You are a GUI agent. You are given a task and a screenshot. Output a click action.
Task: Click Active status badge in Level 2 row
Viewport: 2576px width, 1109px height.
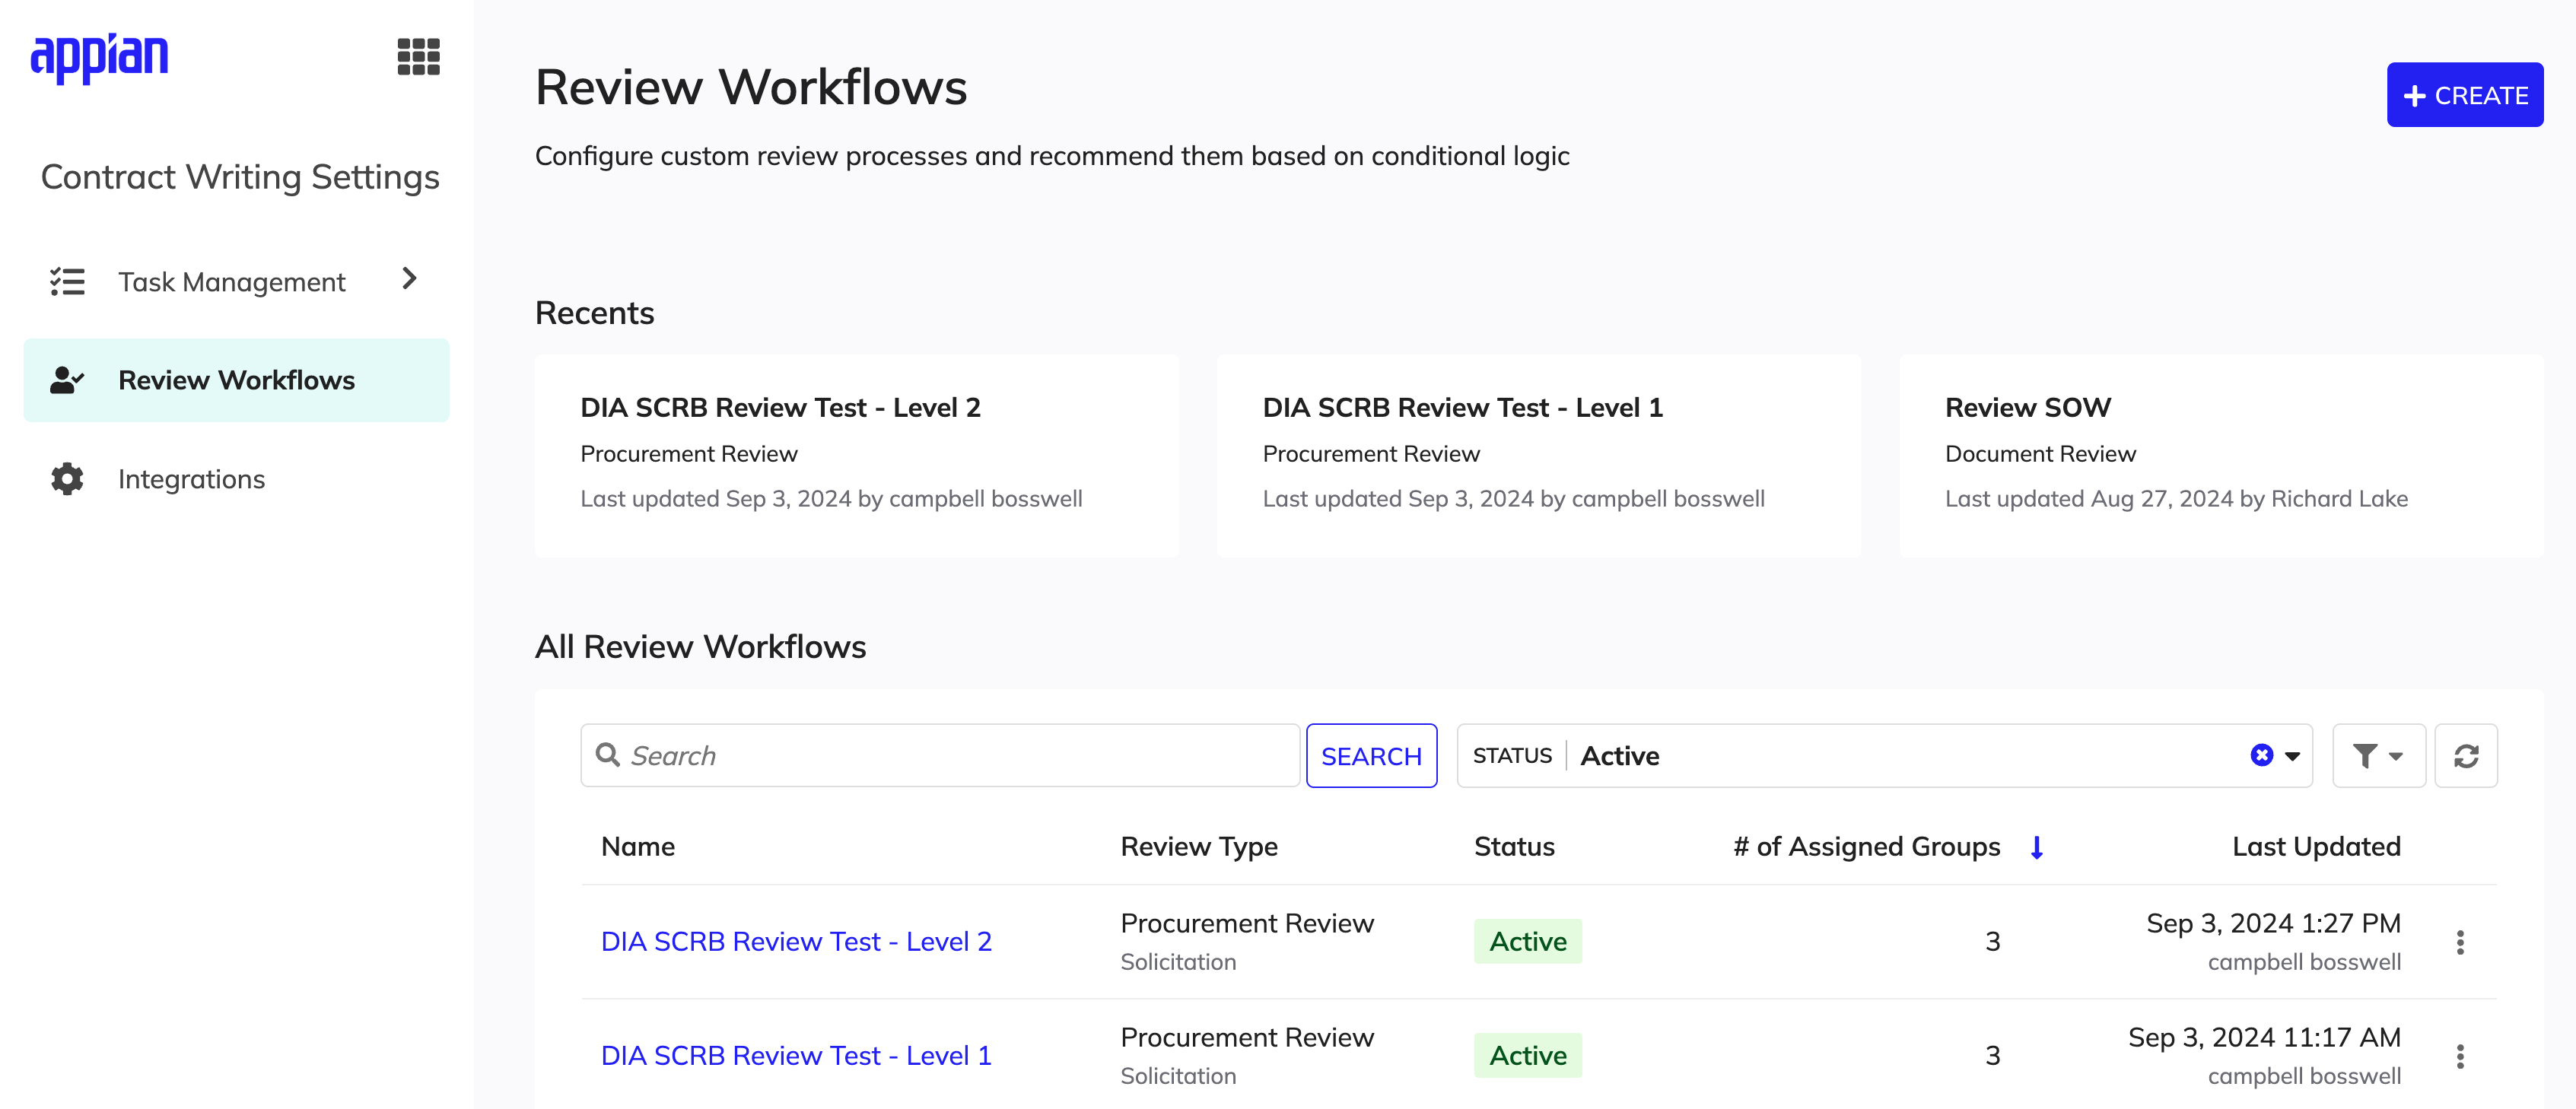1528,941
